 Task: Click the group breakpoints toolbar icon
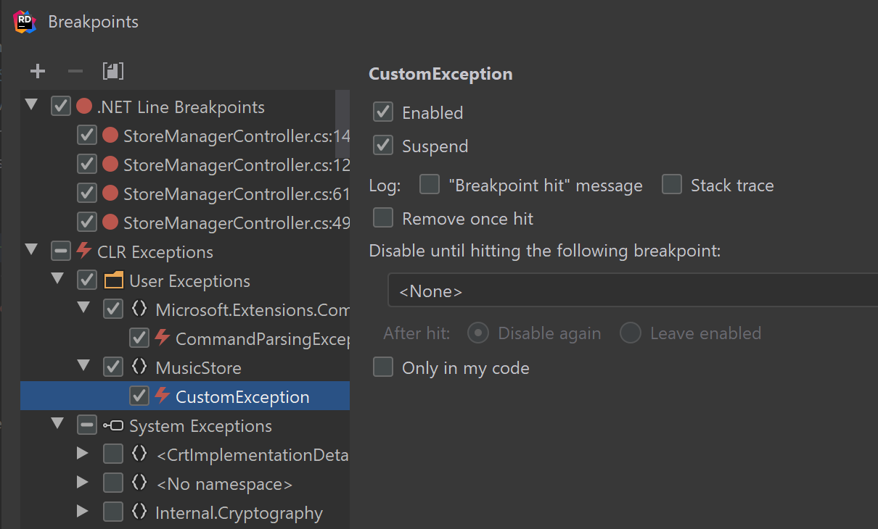point(113,71)
